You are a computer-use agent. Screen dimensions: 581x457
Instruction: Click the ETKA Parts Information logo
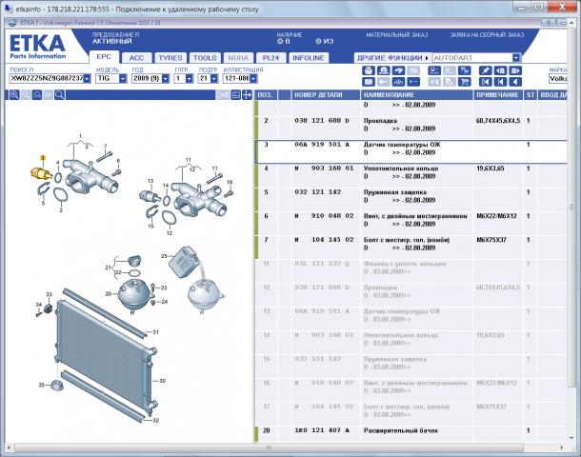click(x=37, y=47)
